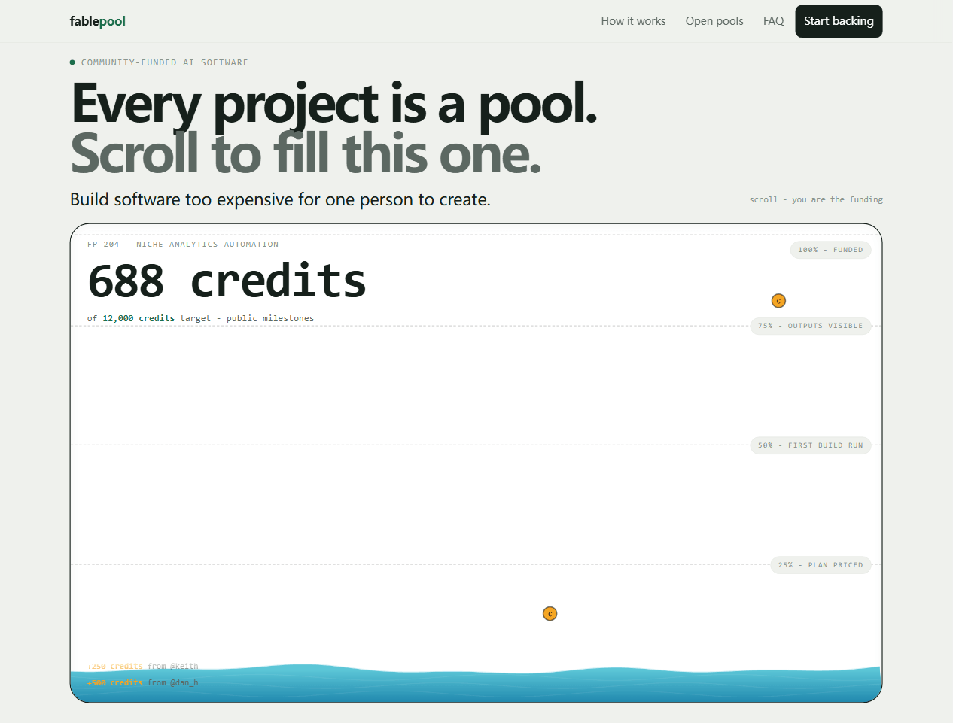Select the 50% - FIRST BUILD RUN milestone
Viewport: 953px width, 723px height.
(811, 445)
